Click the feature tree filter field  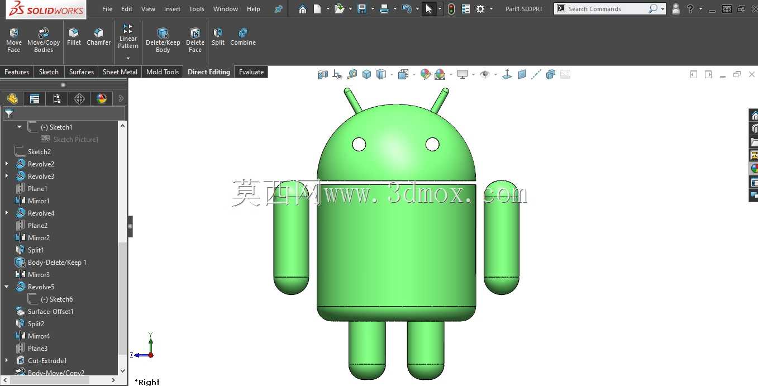click(x=64, y=114)
